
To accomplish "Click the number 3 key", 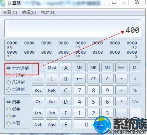I will (x=107, y=113).
